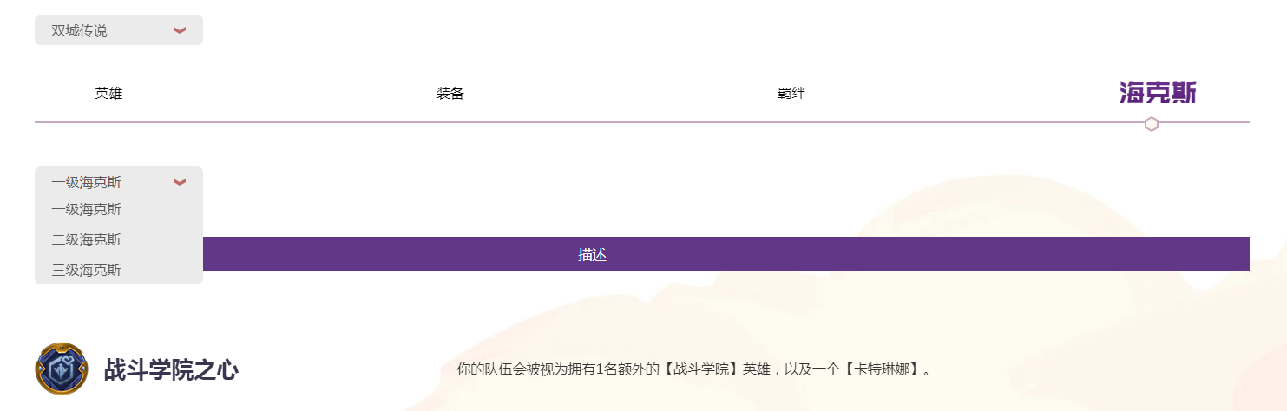
Task: Pick 三级海克斯 in the dropdown list
Action: point(87,271)
